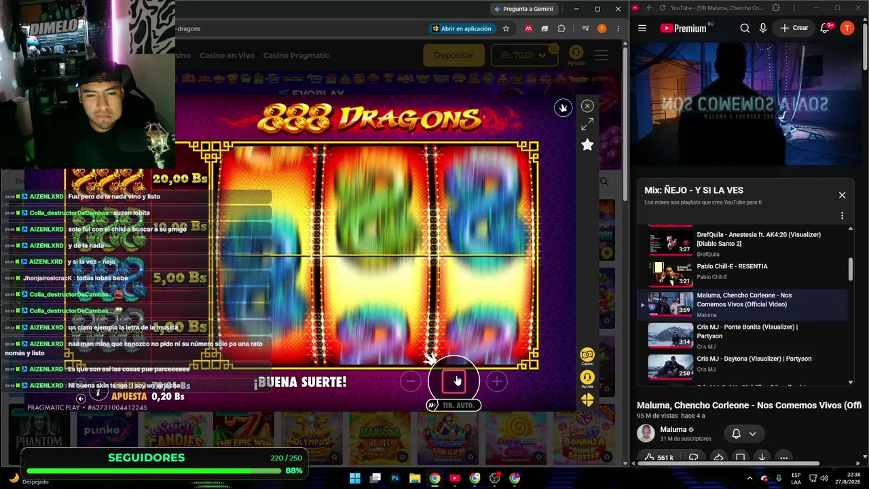
Task: Go to YouTube Premium home logo
Action: click(683, 28)
